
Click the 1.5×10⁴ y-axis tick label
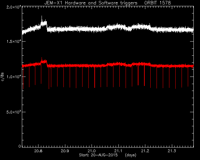point(14,42)
